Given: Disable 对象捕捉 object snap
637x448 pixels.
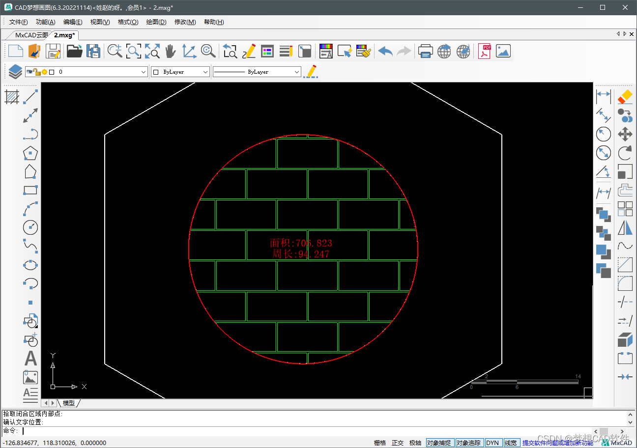Looking at the screenshot, I should [439, 443].
